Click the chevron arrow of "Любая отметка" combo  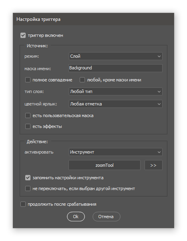pyautogui.click(x=159, y=104)
